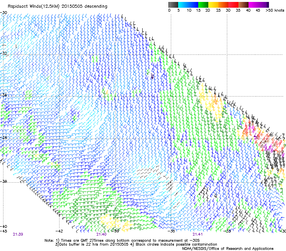This screenshot has width=286, height=251.
Task: Click the 'Rapidscat Winds(12.5KM) 20150505 descending' title
Action: pyautogui.click(x=58, y=7)
